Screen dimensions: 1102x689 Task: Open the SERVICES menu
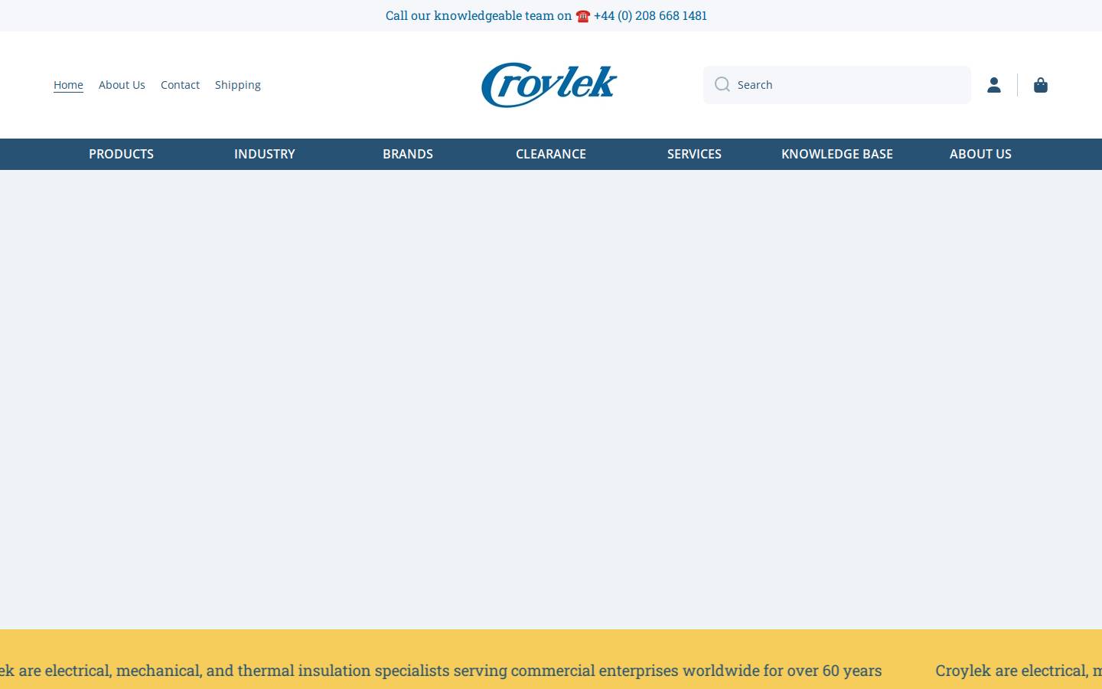coord(694,154)
